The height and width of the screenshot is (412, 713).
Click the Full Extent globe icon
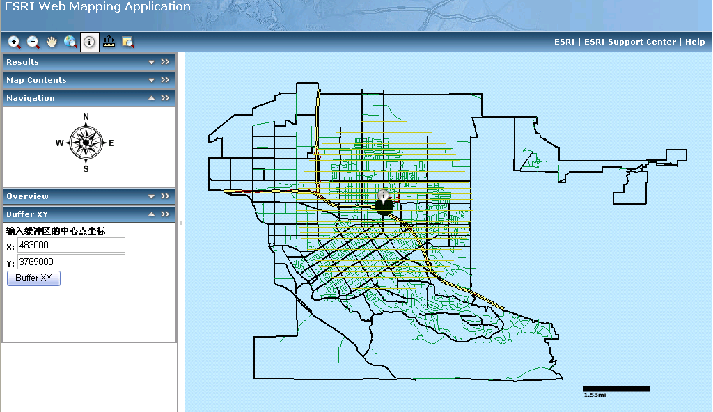pos(70,42)
